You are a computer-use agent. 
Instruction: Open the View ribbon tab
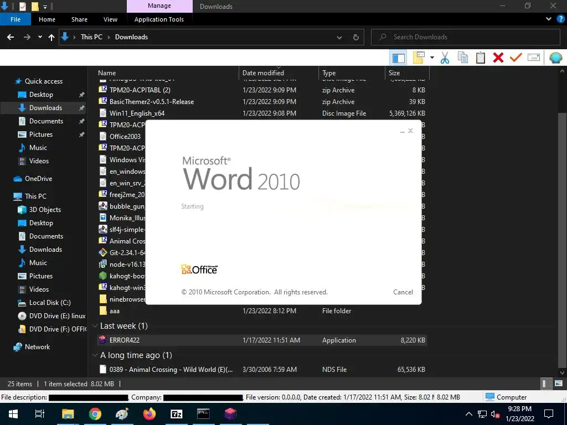point(110,19)
